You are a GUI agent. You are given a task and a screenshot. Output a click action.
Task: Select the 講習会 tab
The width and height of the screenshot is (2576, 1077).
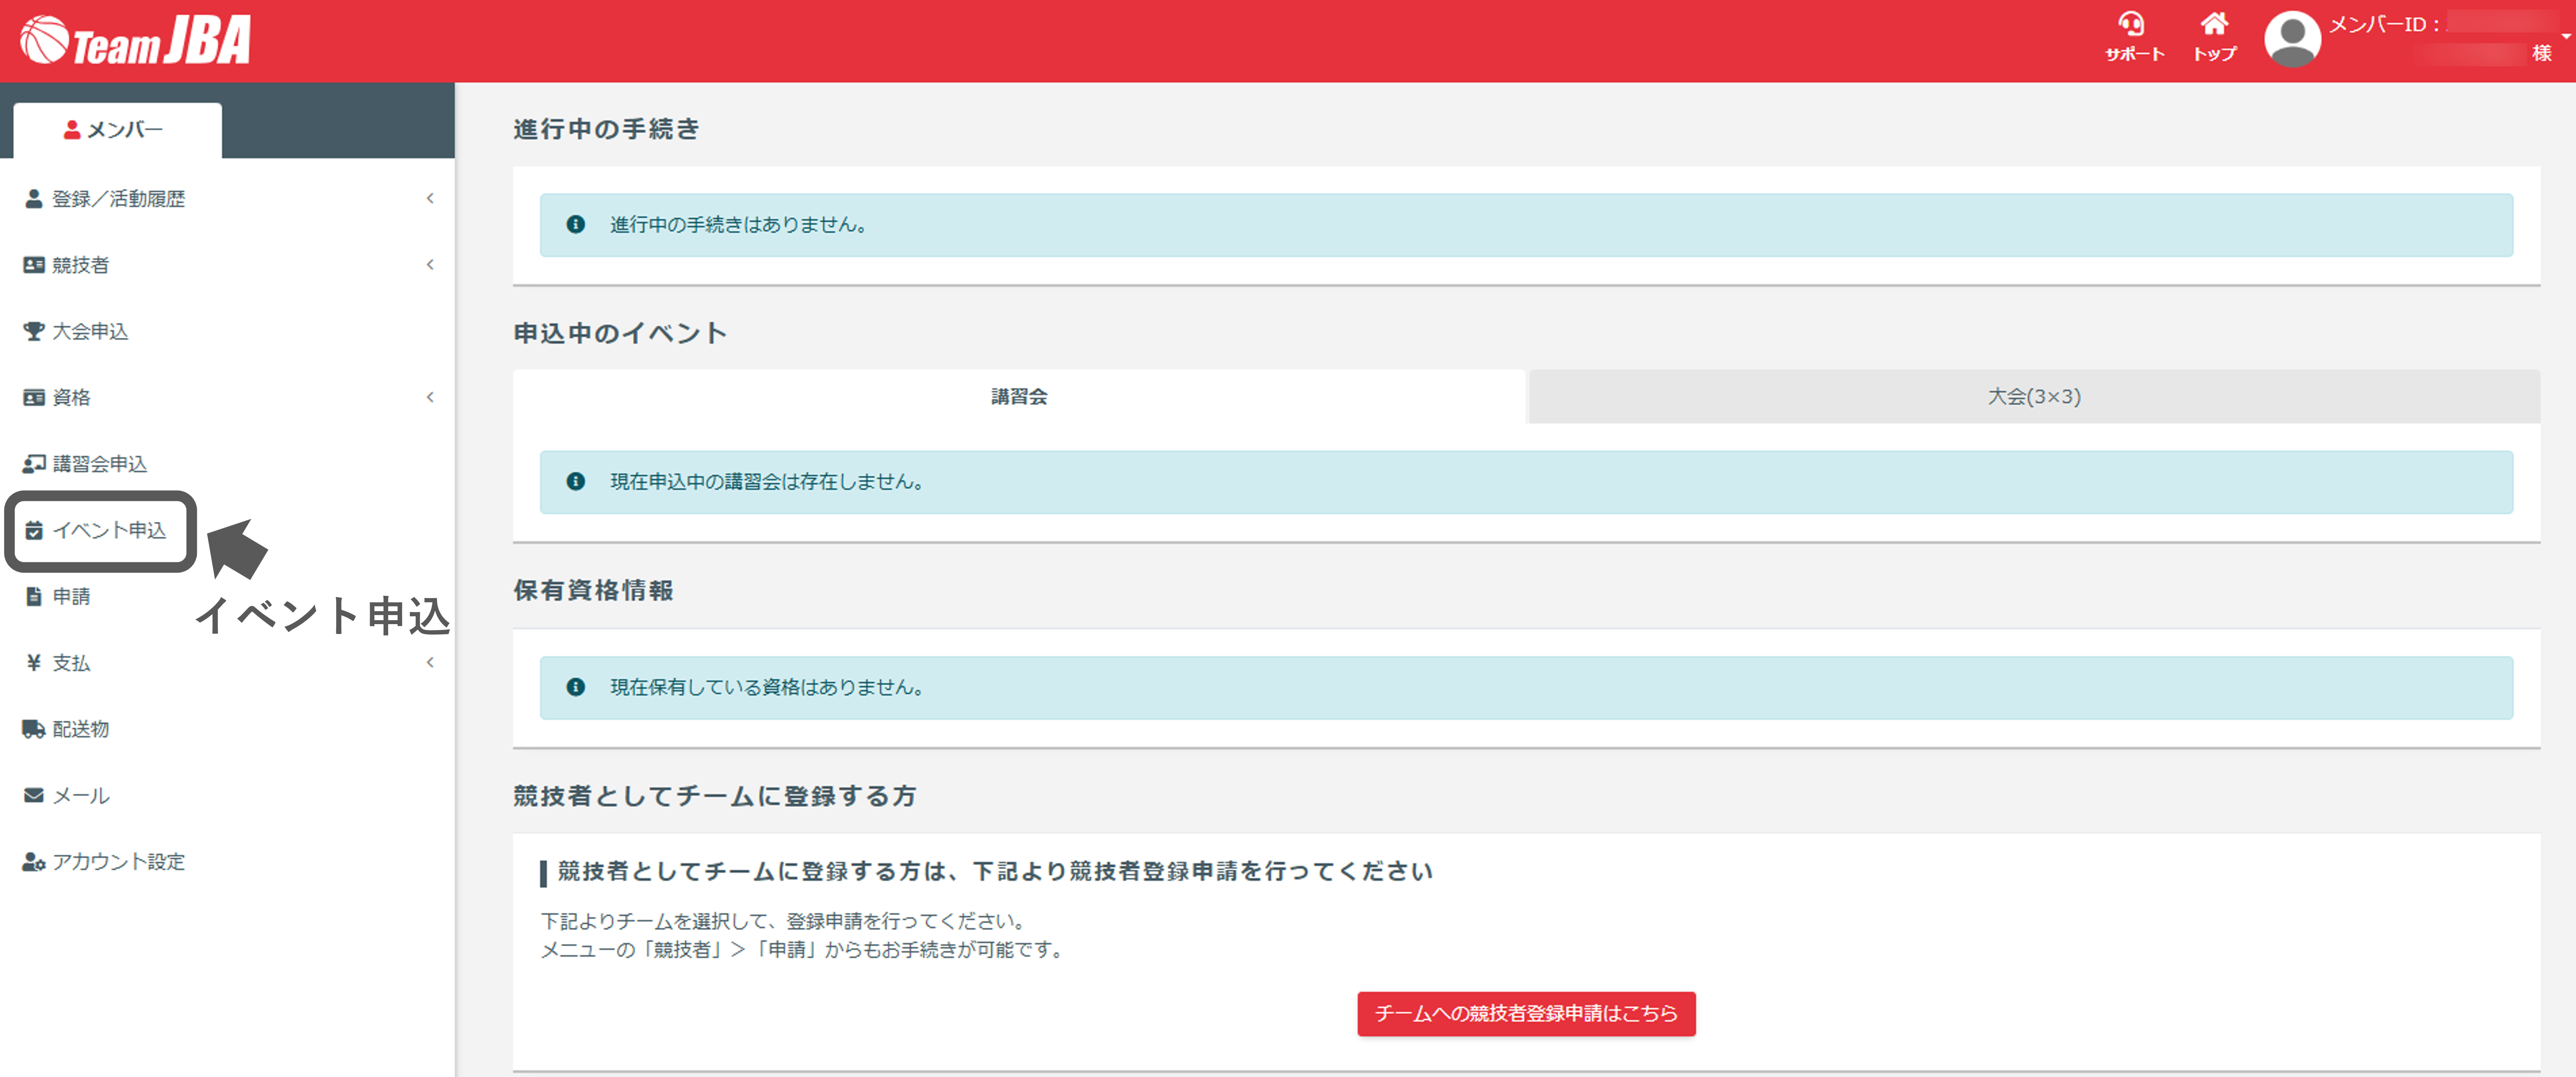tap(1019, 397)
